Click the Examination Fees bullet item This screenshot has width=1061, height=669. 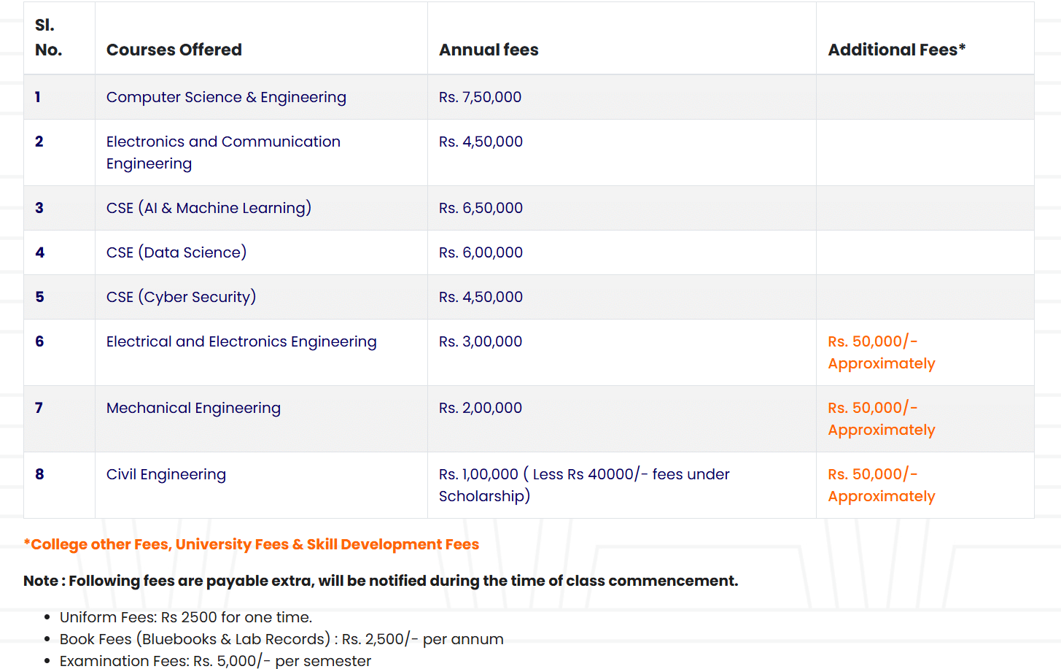215,661
